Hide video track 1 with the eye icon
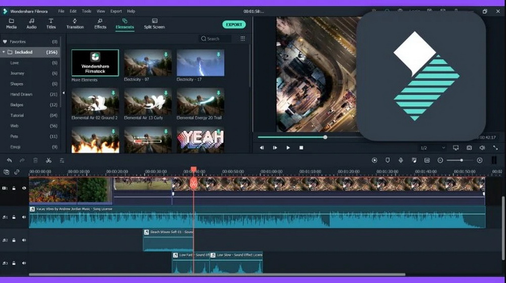Image resolution: width=506 pixels, height=283 pixels. coord(24,188)
